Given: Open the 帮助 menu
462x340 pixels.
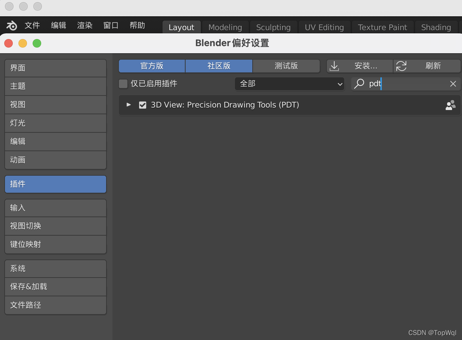Looking at the screenshot, I should click(137, 26).
